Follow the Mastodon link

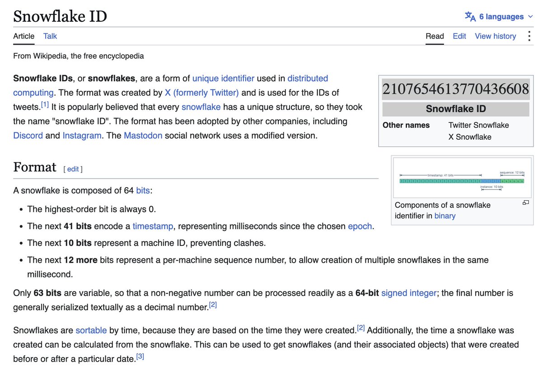click(143, 136)
